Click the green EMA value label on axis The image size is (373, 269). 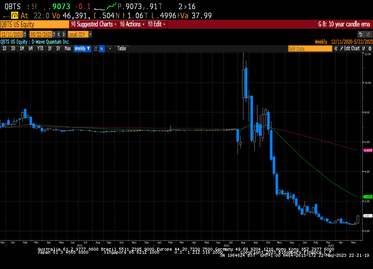click(368, 197)
